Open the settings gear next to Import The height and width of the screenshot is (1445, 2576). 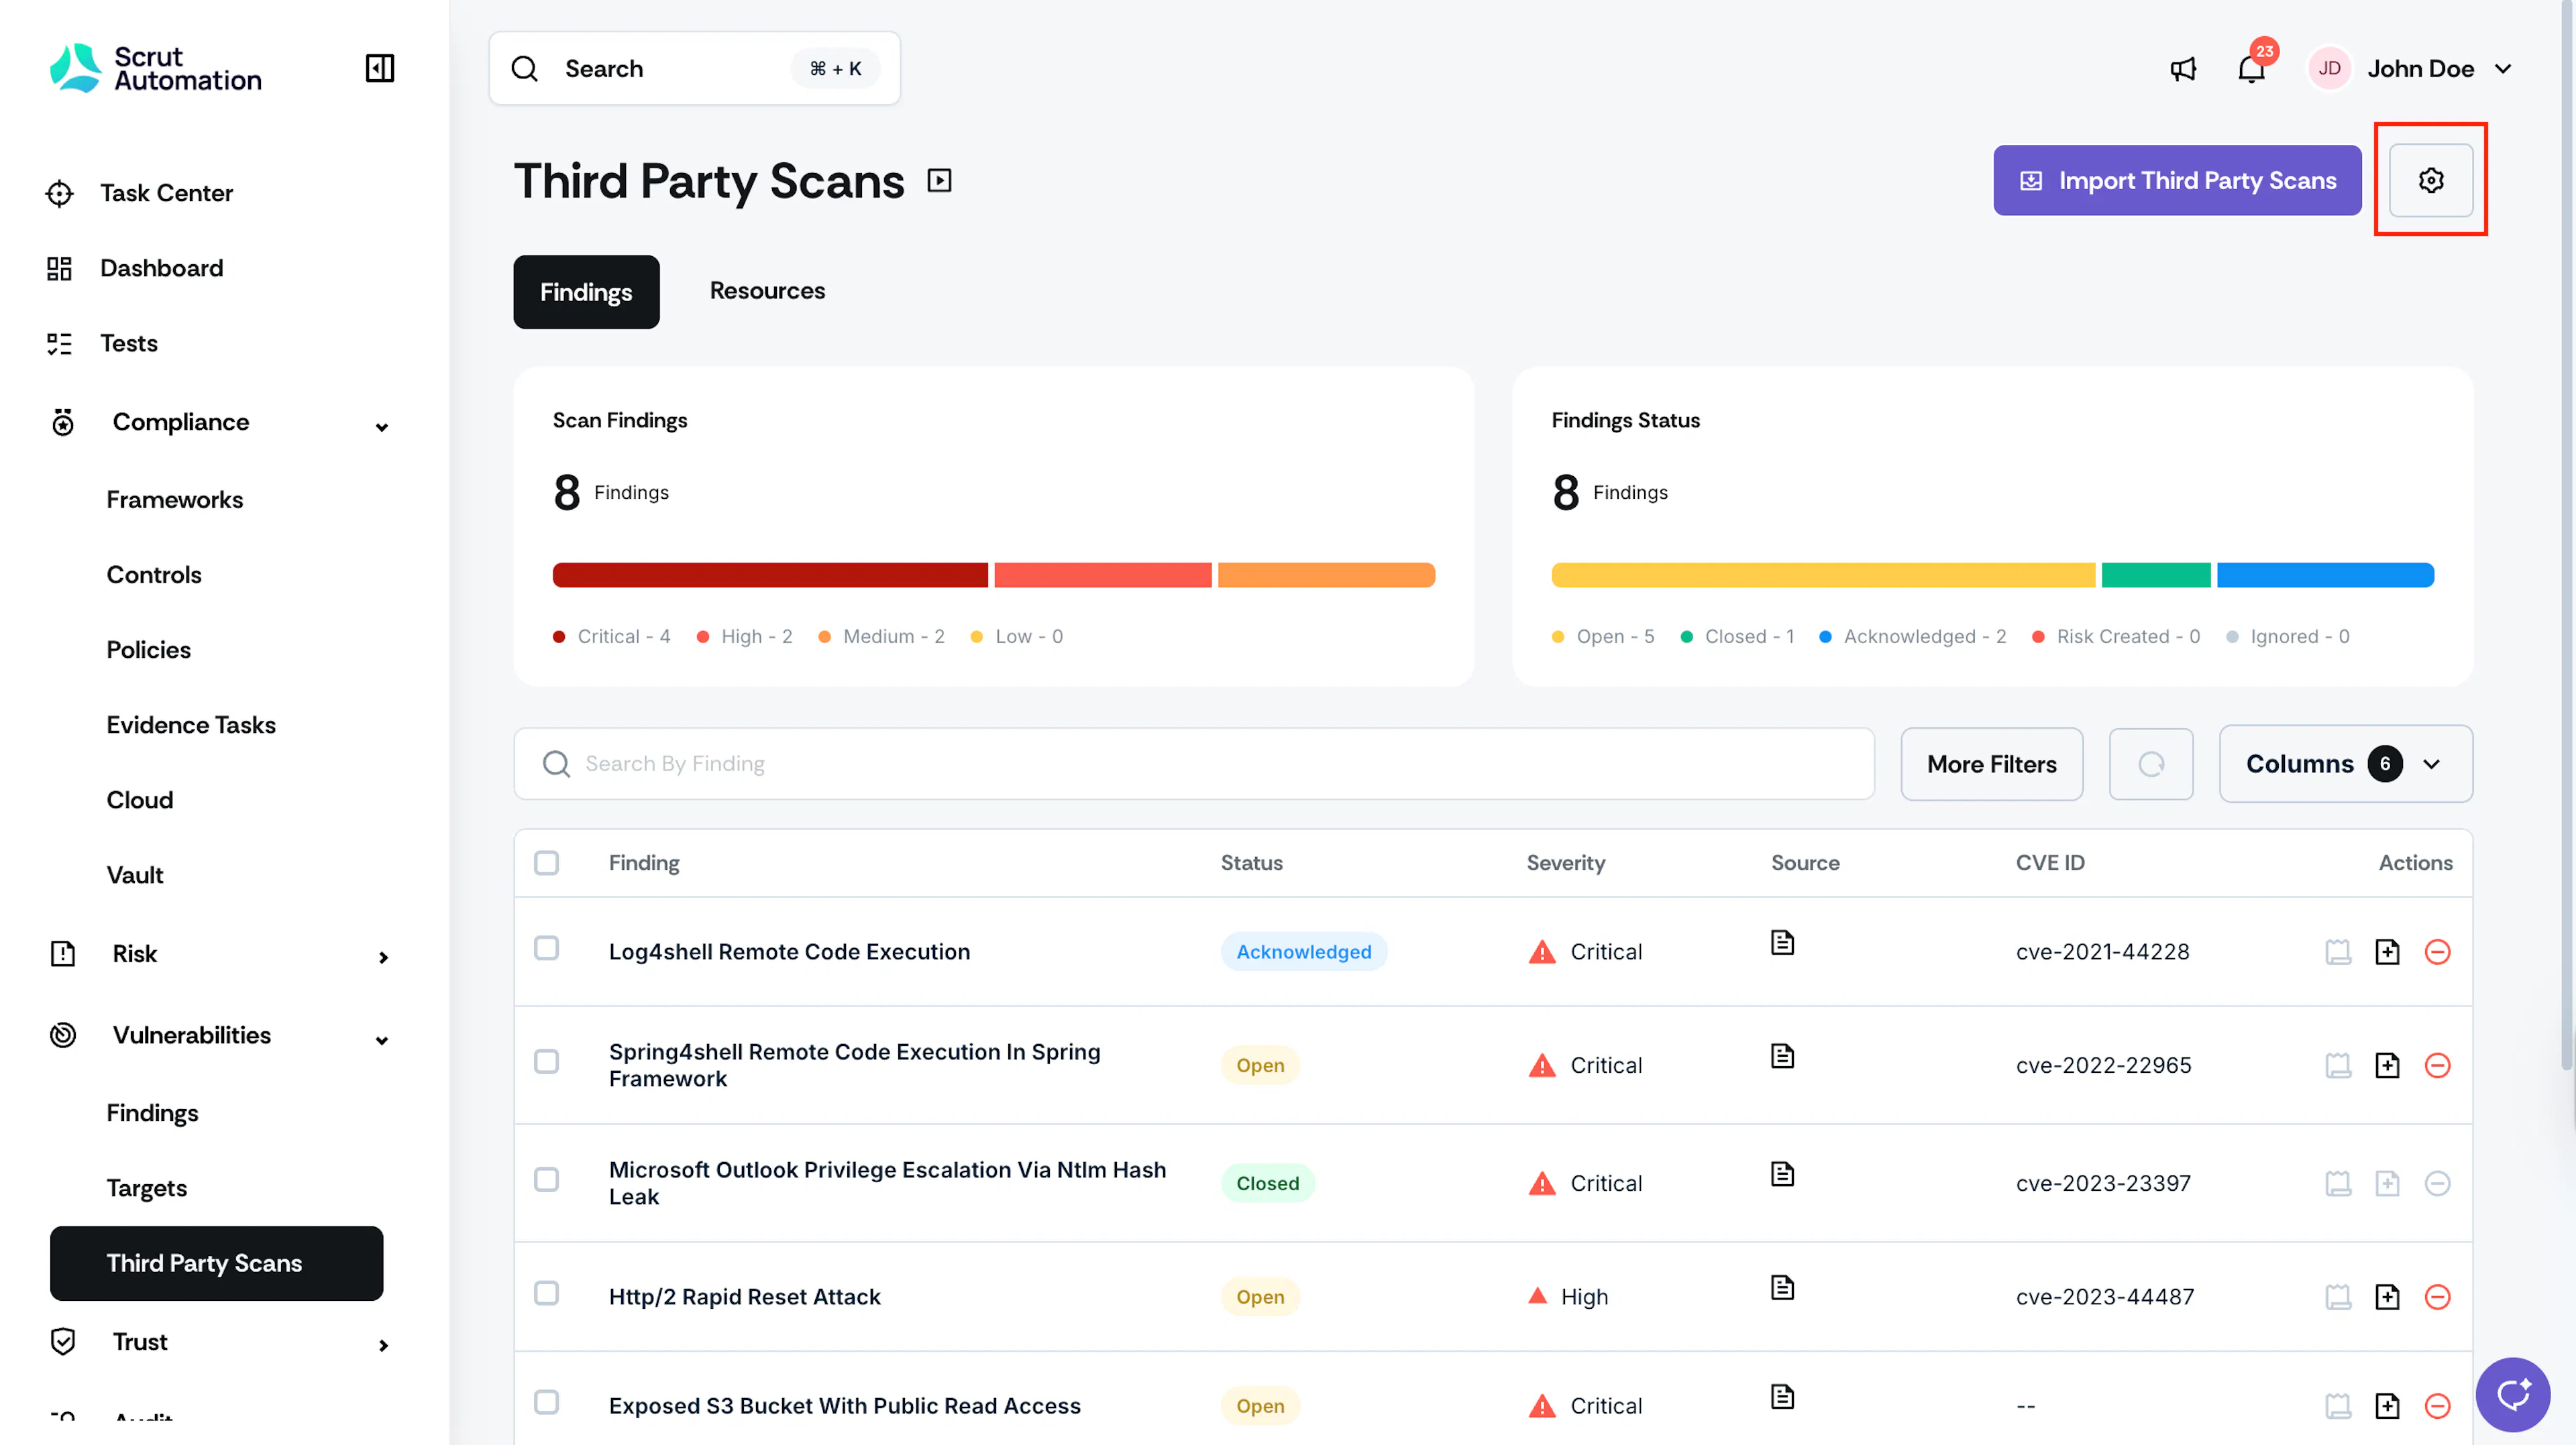2430,180
